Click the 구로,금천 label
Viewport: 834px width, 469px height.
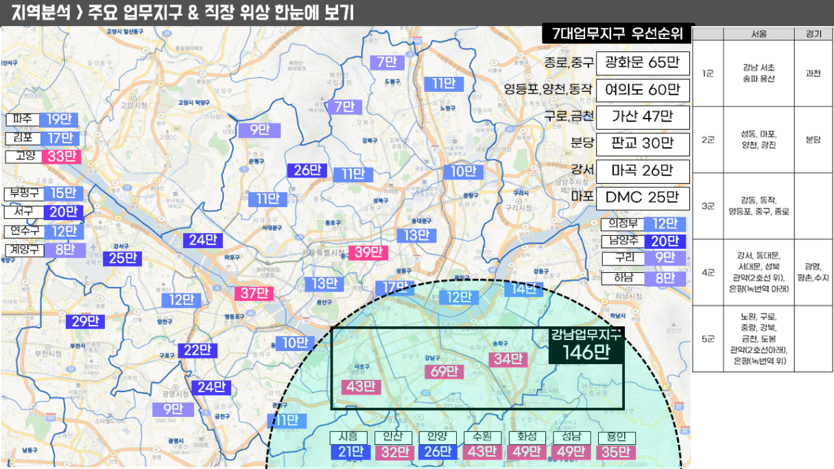click(x=568, y=117)
